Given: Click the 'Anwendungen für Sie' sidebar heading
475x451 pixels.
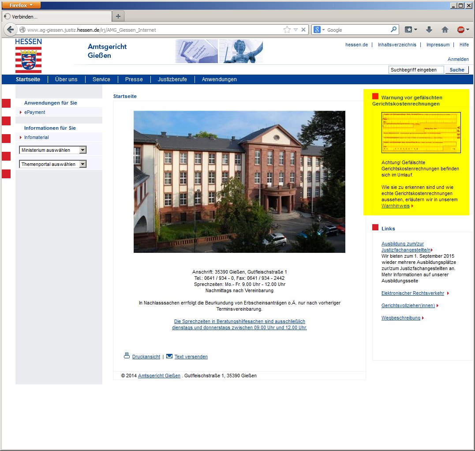Looking at the screenshot, I should 51,103.
